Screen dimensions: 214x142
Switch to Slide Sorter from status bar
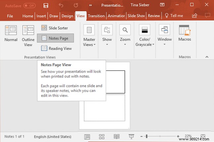[x=102, y=137]
